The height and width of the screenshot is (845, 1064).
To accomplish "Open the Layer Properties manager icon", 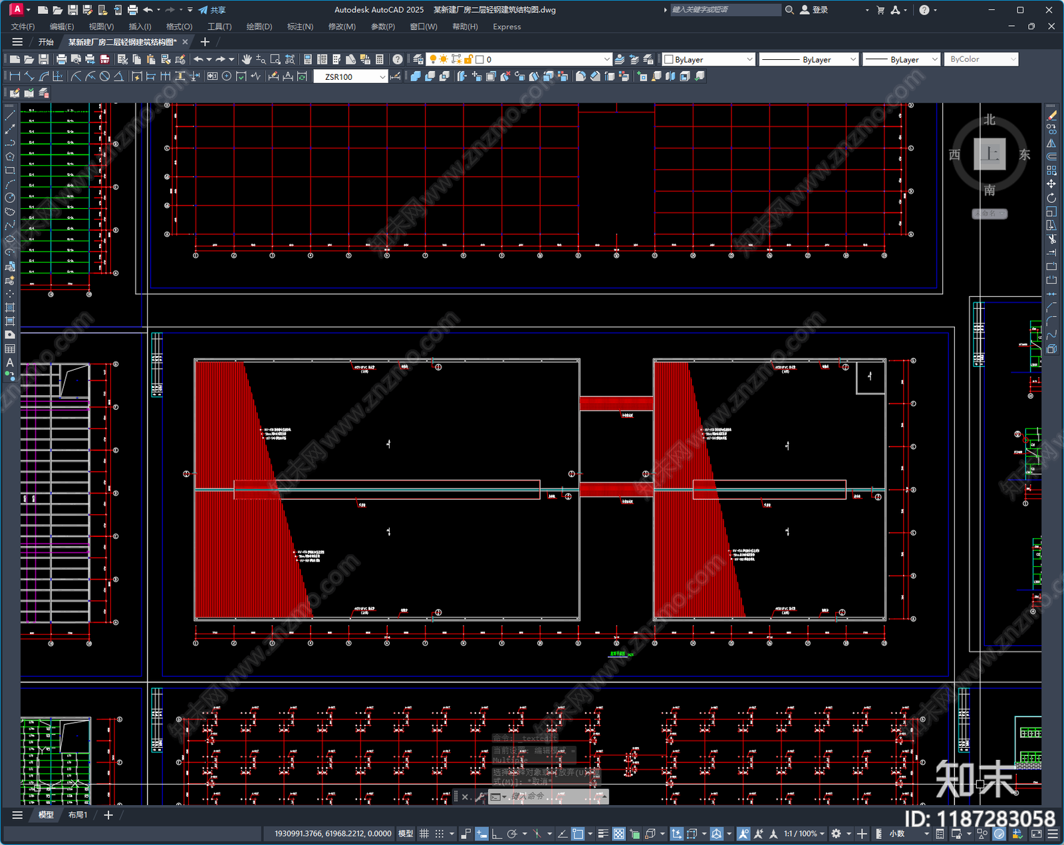I will 418,59.
